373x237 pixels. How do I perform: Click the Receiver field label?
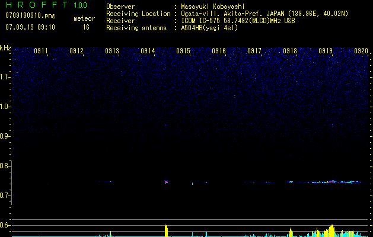click(x=120, y=21)
